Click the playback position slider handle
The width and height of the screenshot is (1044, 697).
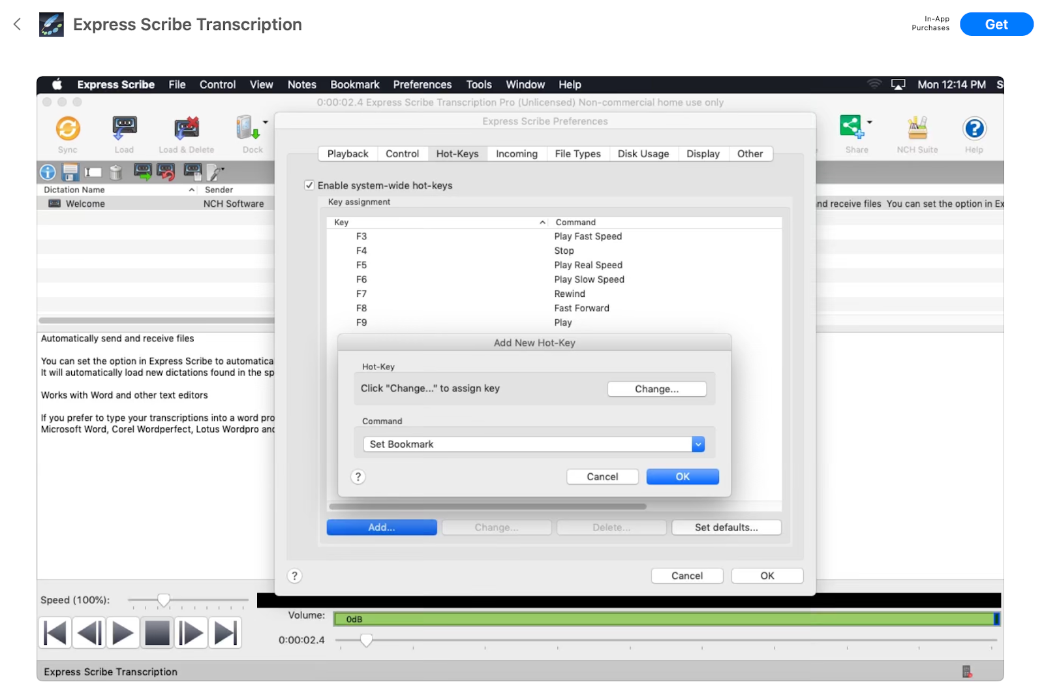coord(367,640)
